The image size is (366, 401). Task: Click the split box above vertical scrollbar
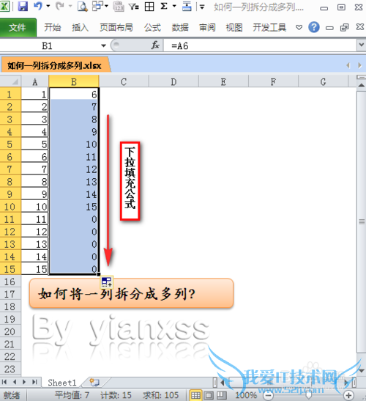[361, 77]
